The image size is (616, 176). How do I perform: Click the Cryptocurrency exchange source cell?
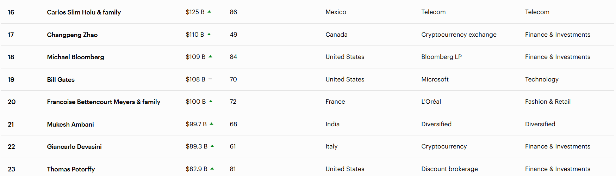click(x=459, y=35)
